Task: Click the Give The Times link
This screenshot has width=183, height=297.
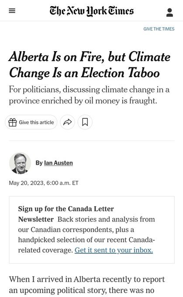Action: [159, 29]
